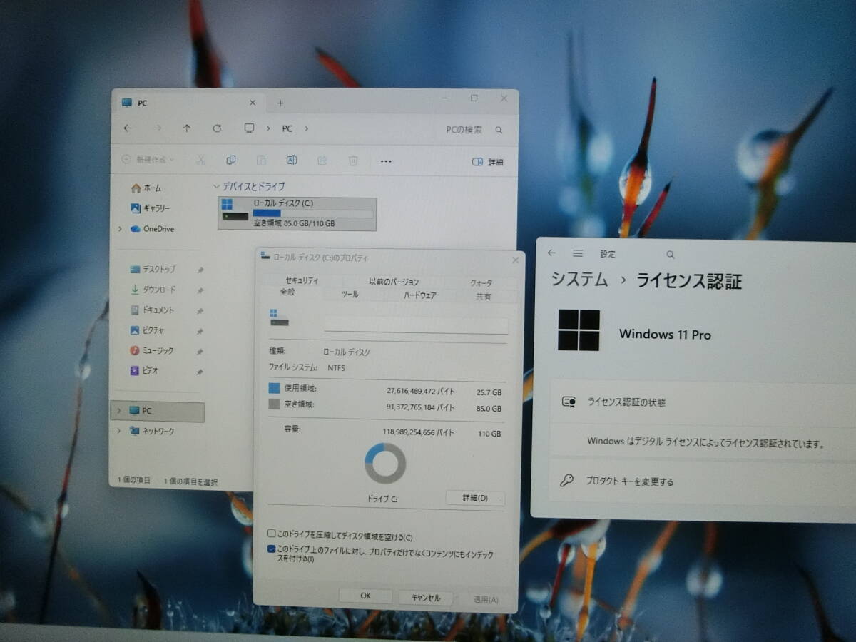Enable compress drive to save disk space
This screenshot has height=642, width=856.
point(271,533)
